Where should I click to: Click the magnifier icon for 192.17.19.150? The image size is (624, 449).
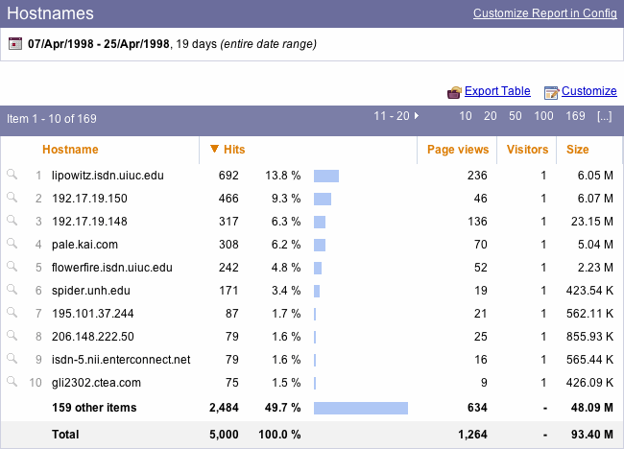pos(12,198)
